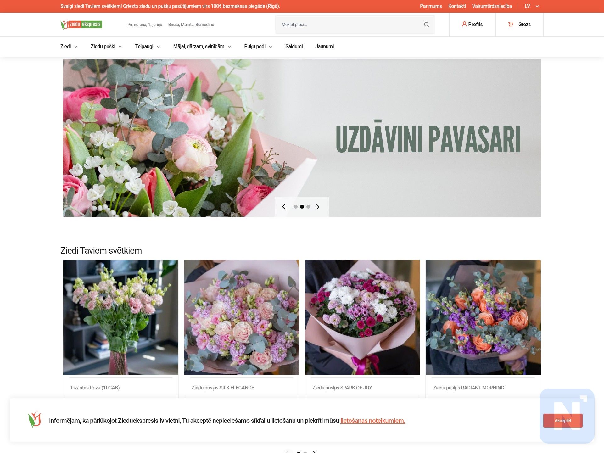Viewport: 604px width, 453px height.
Task: Click Lizantes Rozā (10GAB) title
Action: coord(95,388)
